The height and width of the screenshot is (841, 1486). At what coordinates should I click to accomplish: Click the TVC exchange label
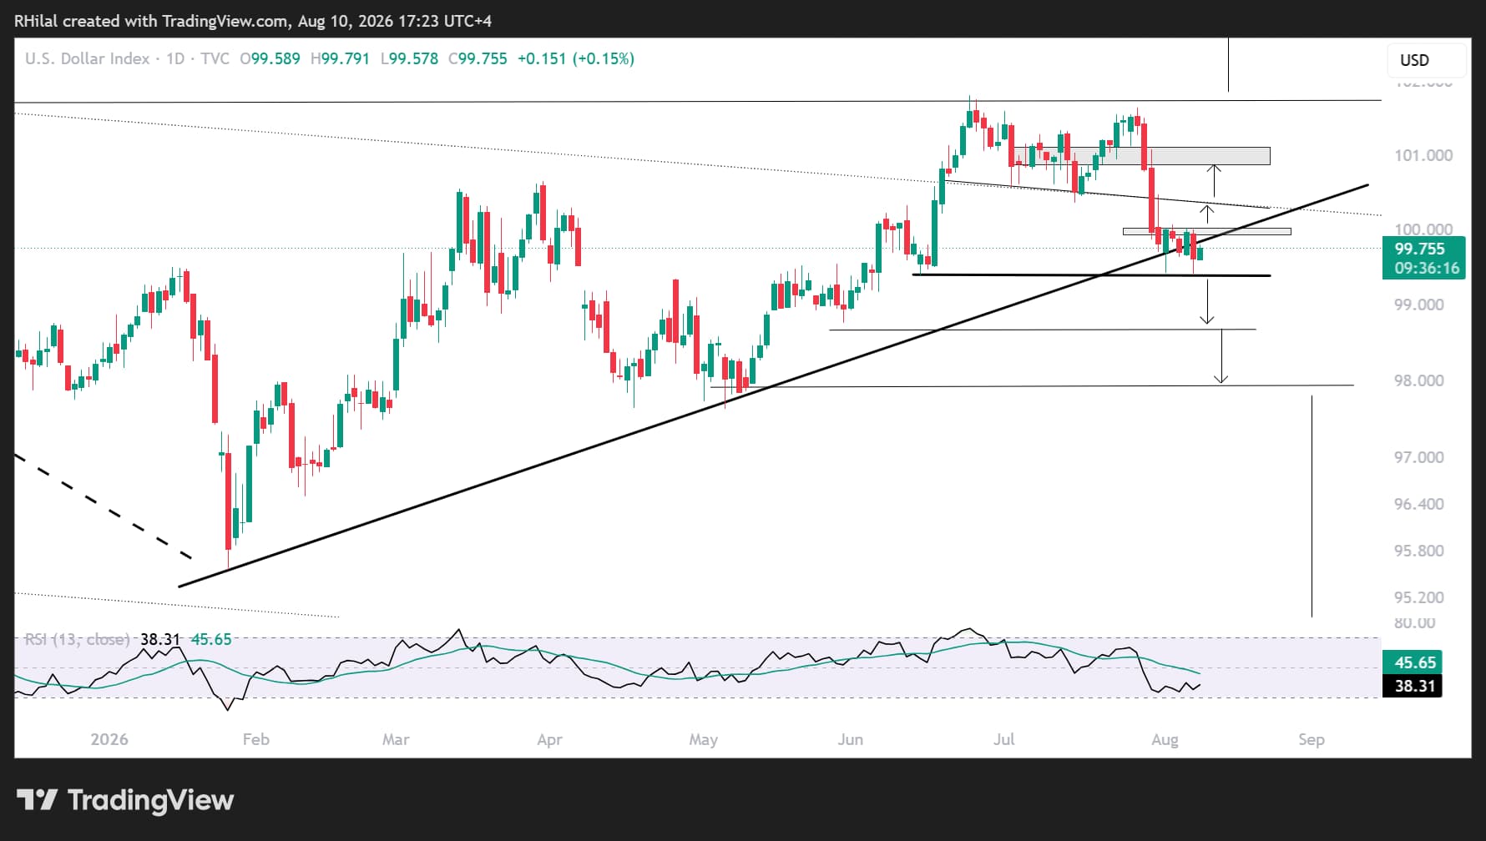215,58
